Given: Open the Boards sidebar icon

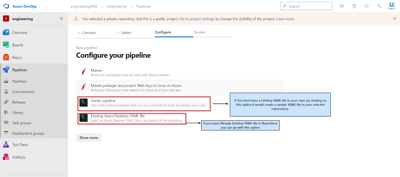Looking at the screenshot, I should pyautogui.click(x=6, y=45).
